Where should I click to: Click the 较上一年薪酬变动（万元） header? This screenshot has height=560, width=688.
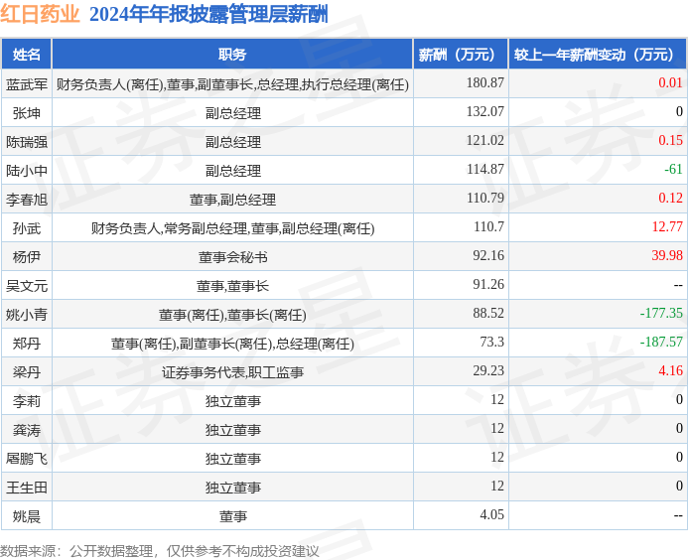tap(598, 55)
